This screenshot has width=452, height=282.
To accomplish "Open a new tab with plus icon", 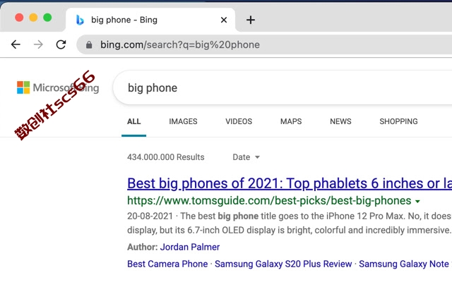I will point(251,20).
